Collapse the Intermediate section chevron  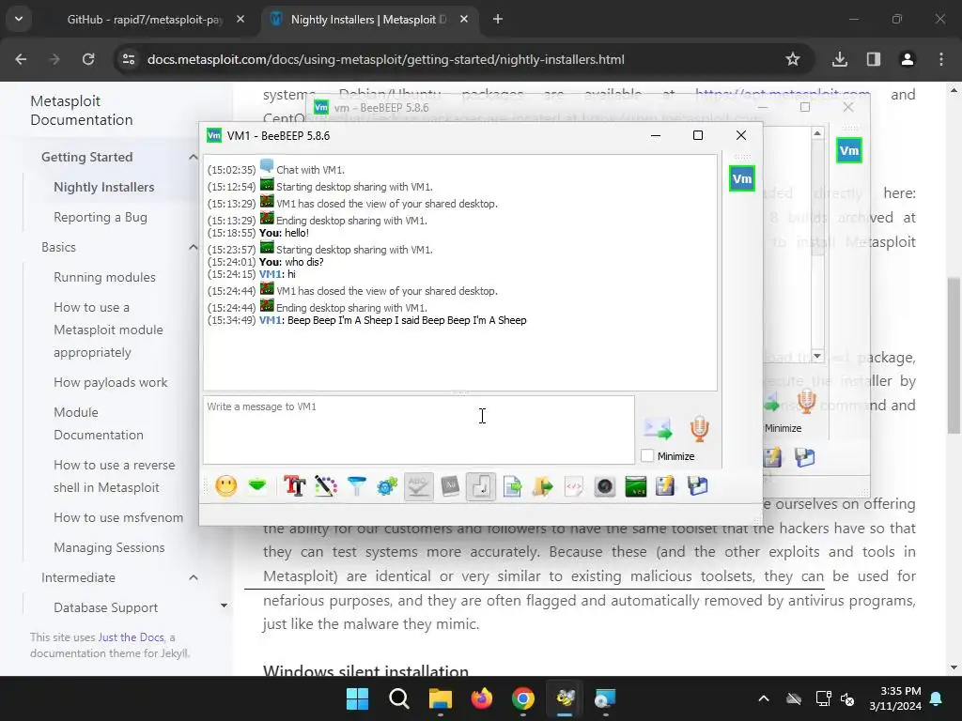pyautogui.click(x=194, y=577)
